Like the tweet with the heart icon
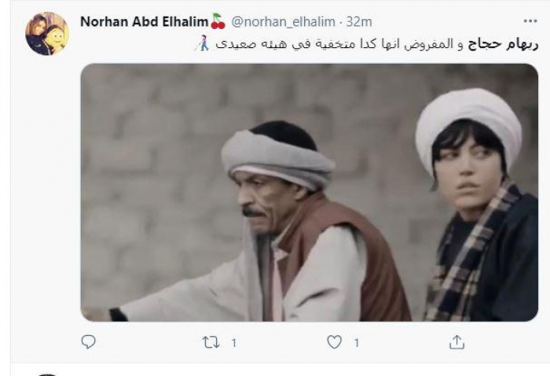 [x=334, y=341]
